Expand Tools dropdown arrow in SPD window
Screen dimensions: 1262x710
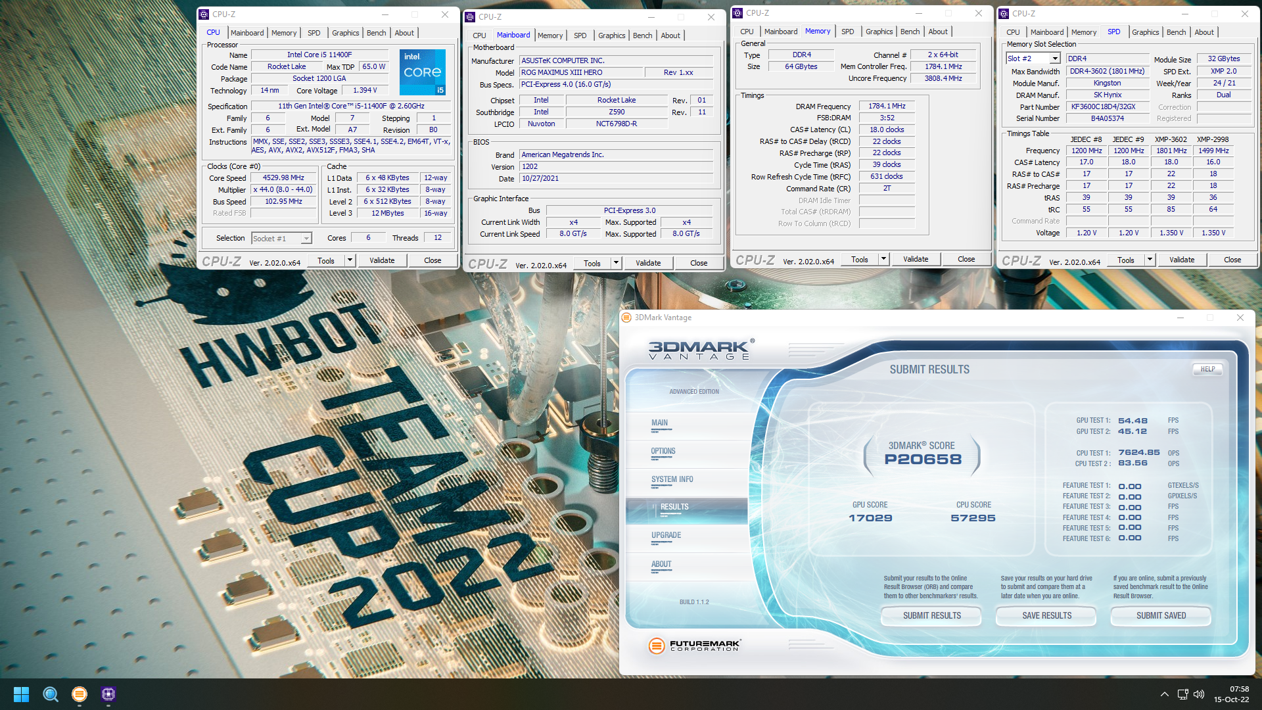click(x=1150, y=260)
